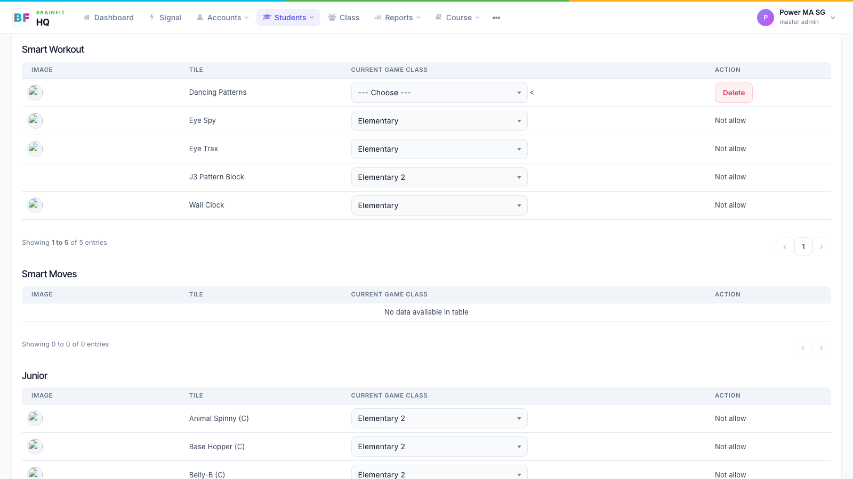Click the Eye Spy image thumbnail

(35, 121)
